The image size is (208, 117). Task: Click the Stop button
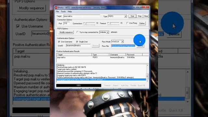pyautogui.click(x=139, y=16)
